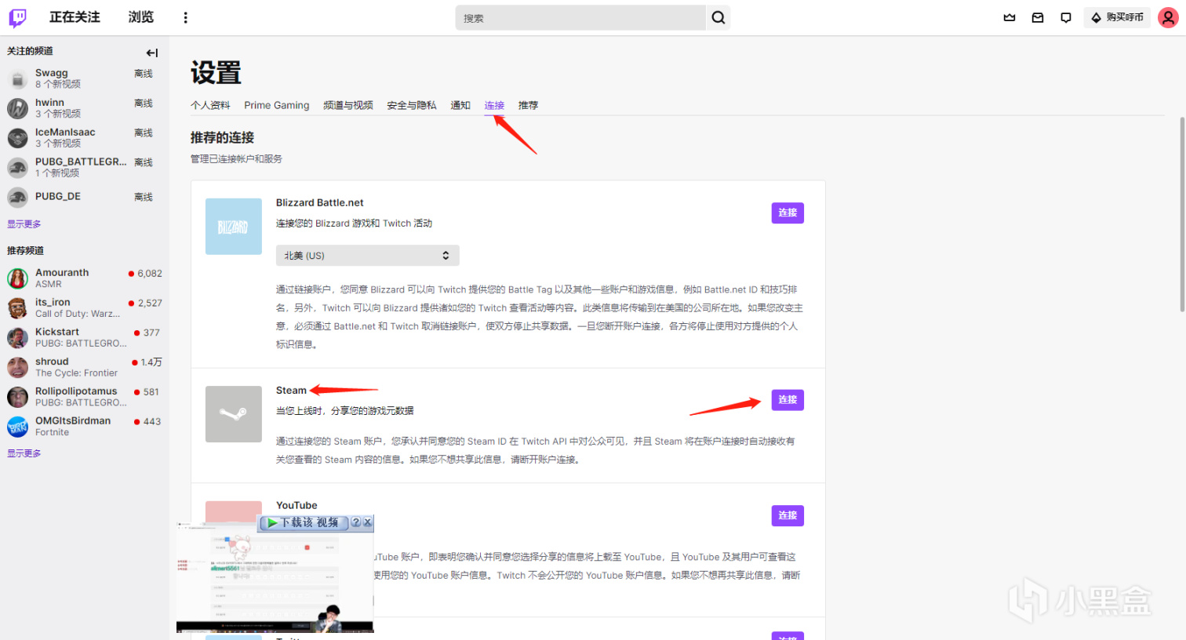Viewport: 1186px width, 640px height.
Task: Click the Blizzard logo tile
Action: [x=234, y=227]
